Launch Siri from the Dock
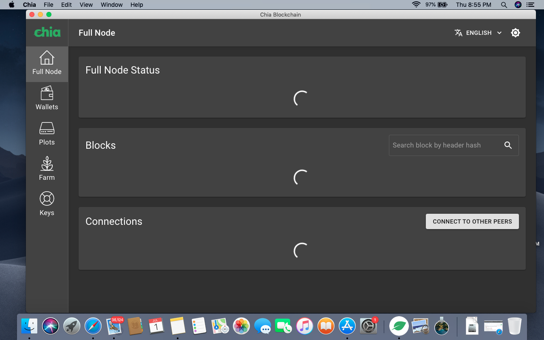 [x=51, y=326]
